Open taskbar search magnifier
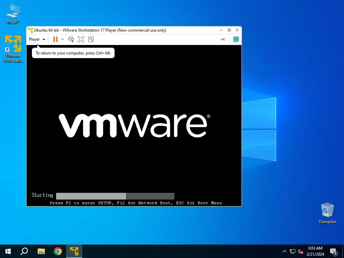The height and width of the screenshot is (258, 344). point(24,251)
